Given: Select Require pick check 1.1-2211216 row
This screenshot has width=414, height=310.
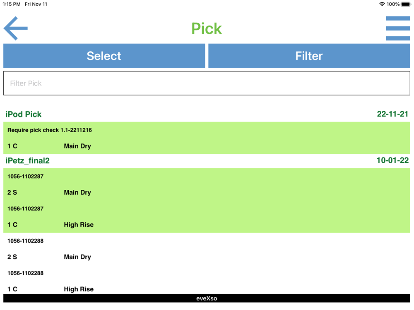Looking at the screenshot, I should tap(50, 130).
